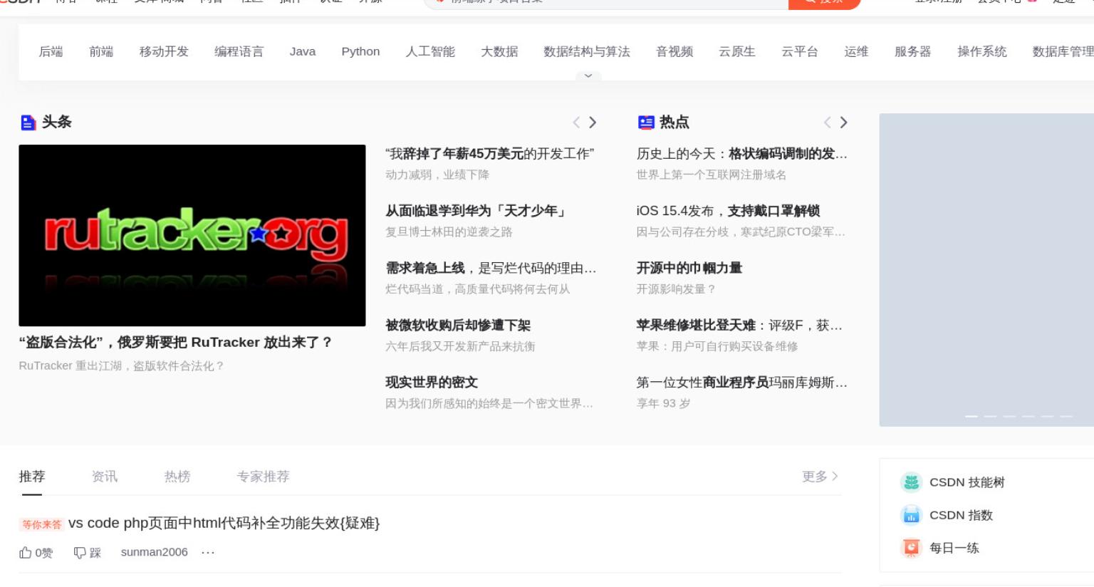Open sunman2006 author profile

point(155,553)
